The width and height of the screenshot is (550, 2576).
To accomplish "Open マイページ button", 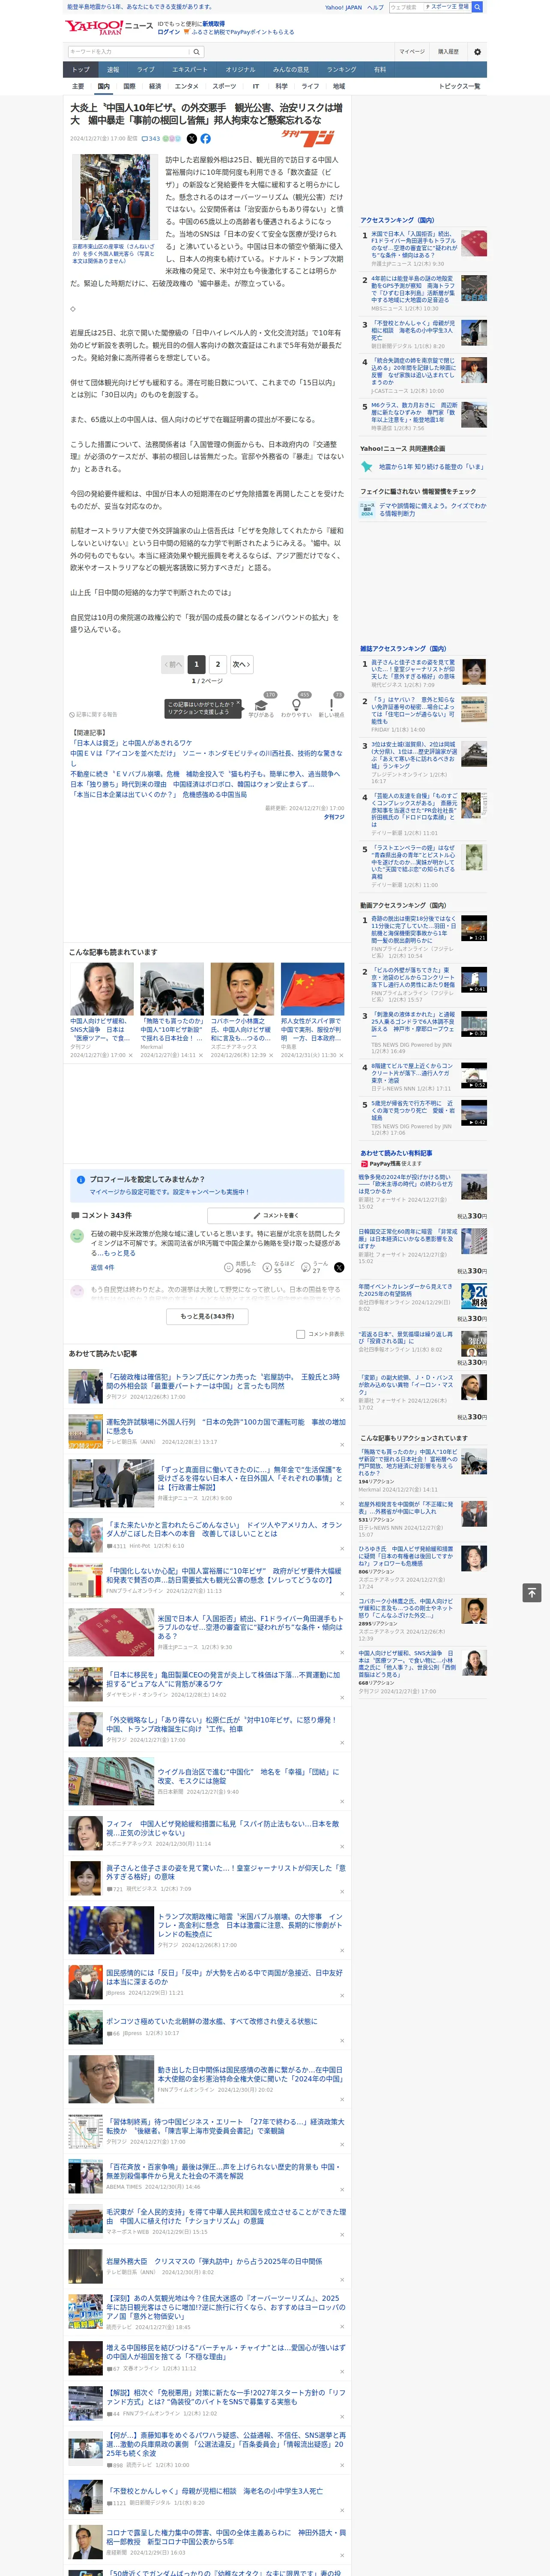I will 412,52.
